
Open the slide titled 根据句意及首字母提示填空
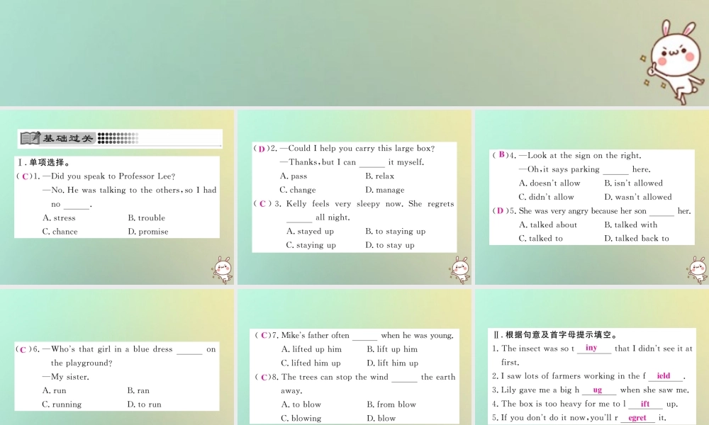(592, 357)
